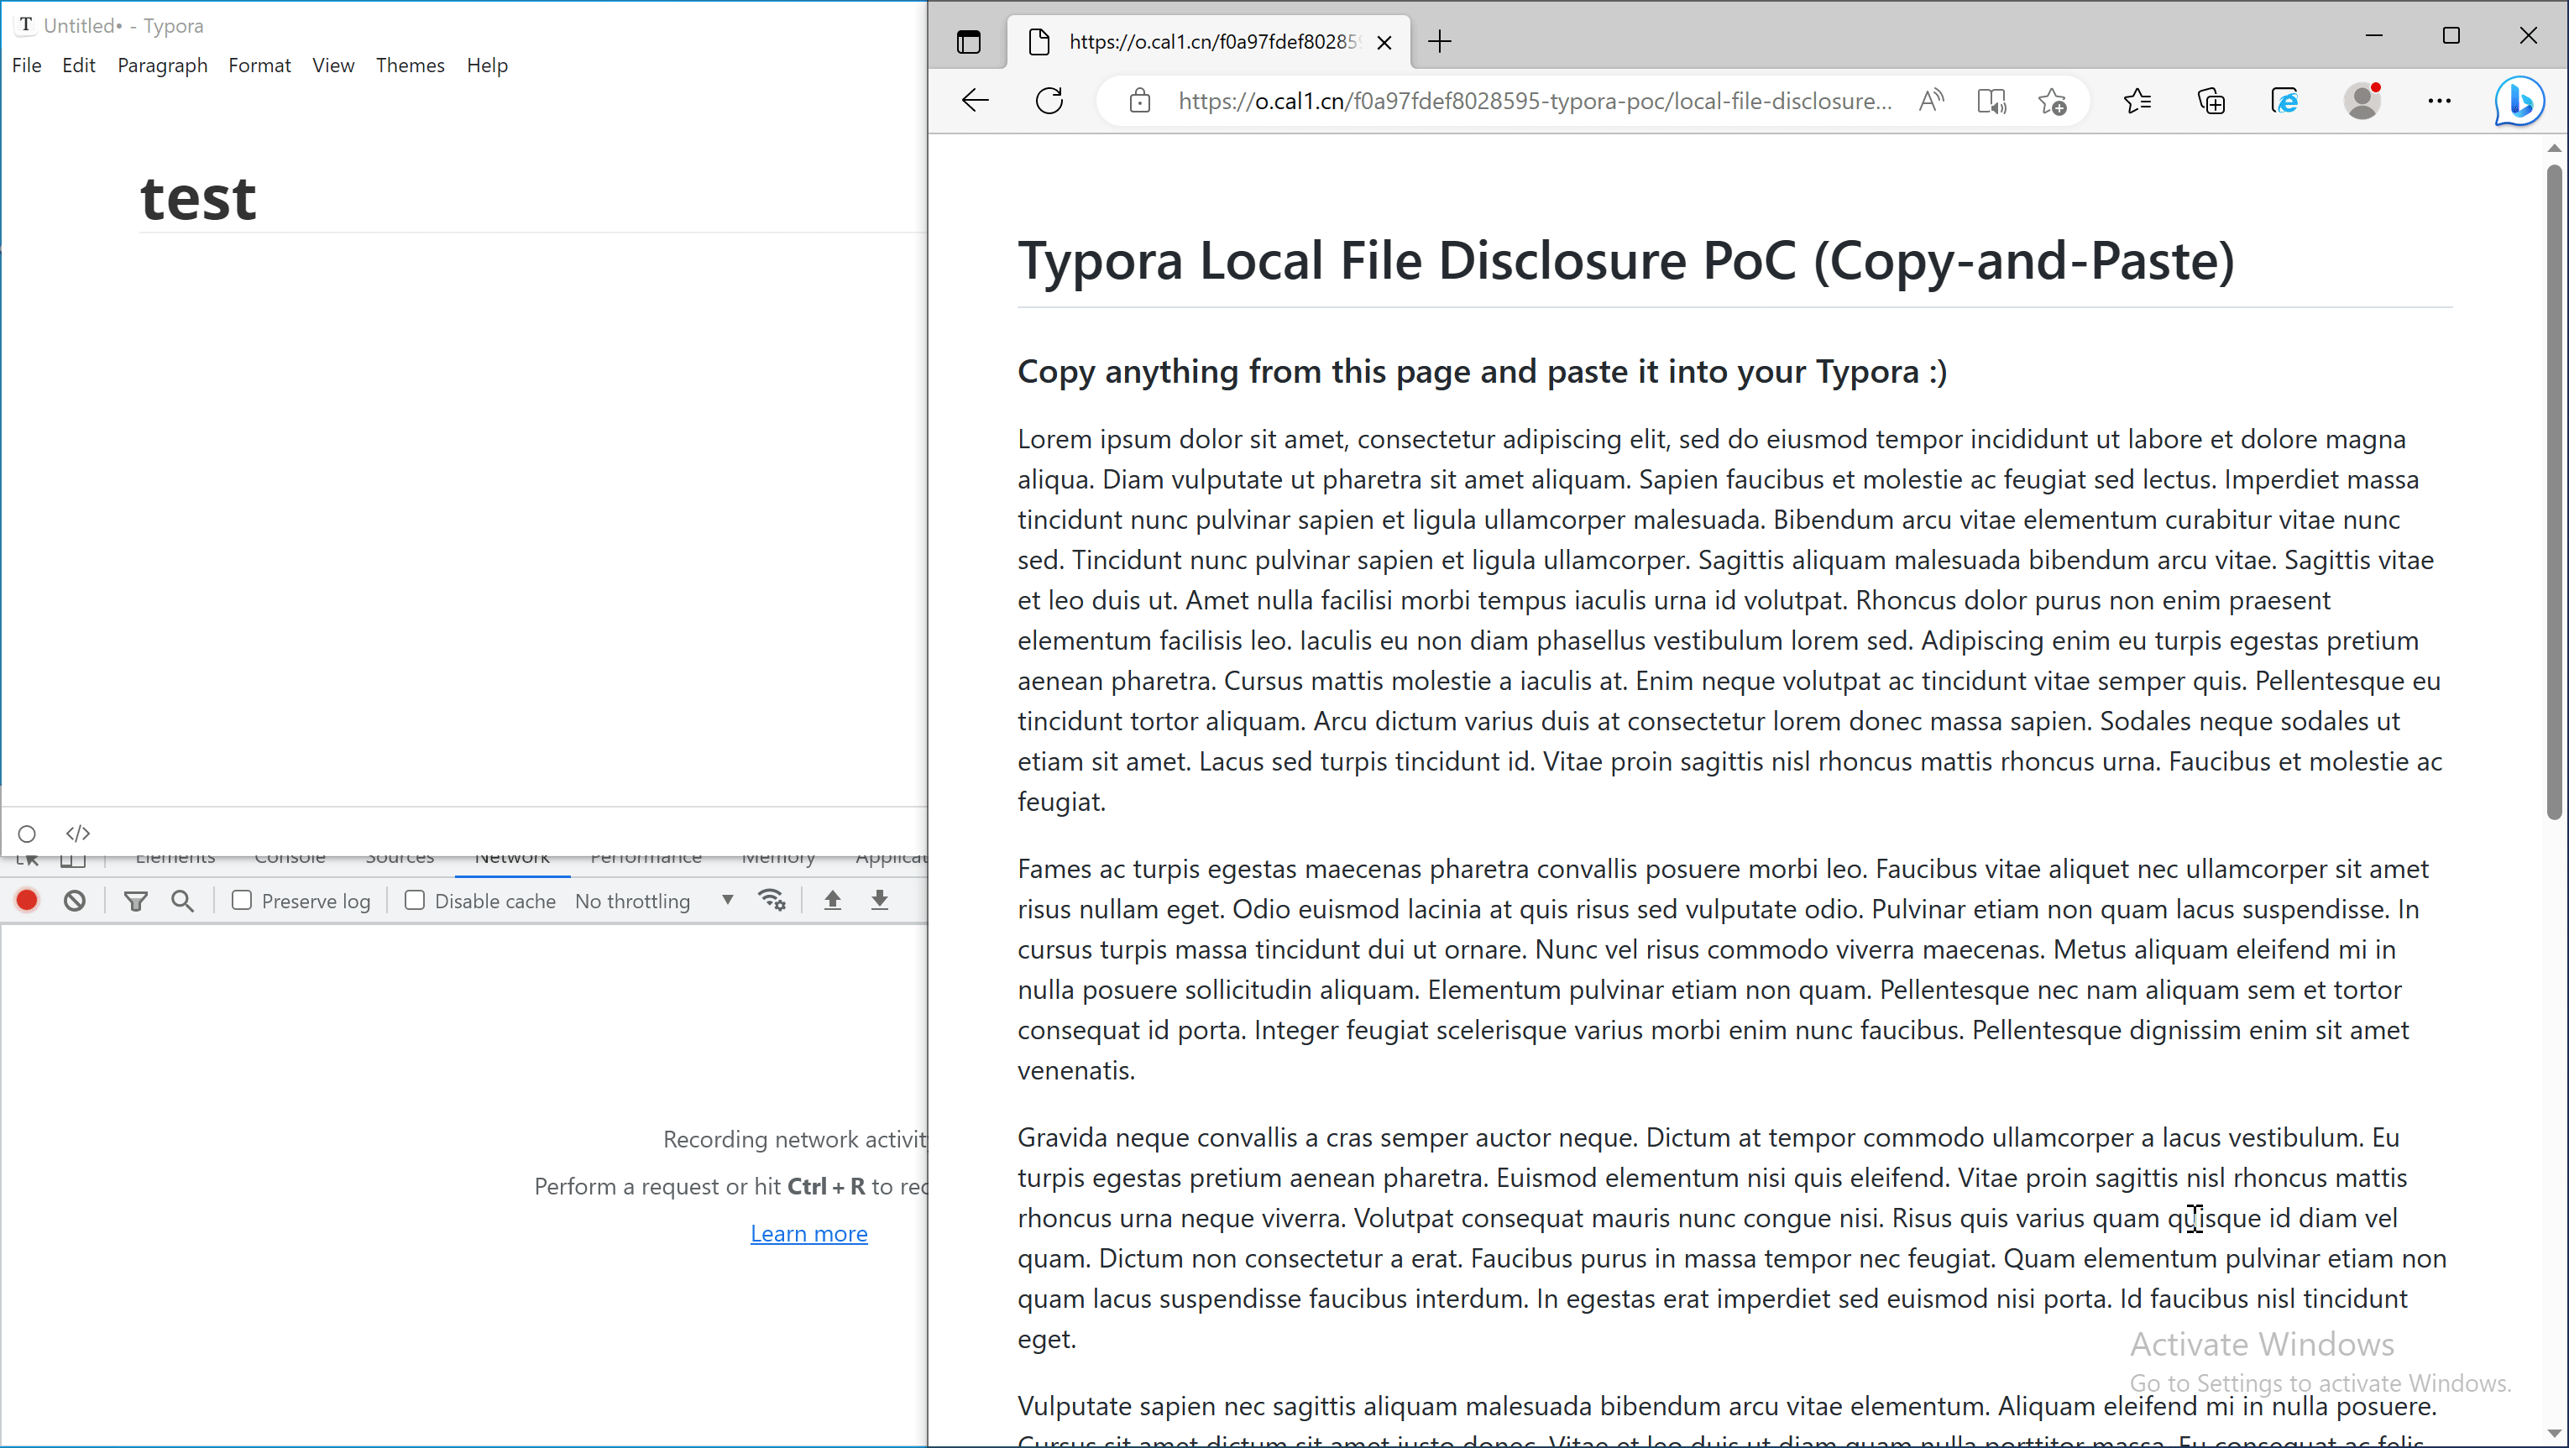Refresh the Edge browser page
The image size is (2569, 1448).
pyautogui.click(x=1049, y=101)
